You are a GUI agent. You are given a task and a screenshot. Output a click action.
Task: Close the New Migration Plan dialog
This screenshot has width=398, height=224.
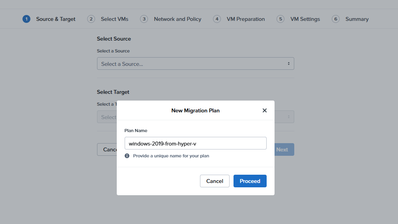[x=265, y=110]
